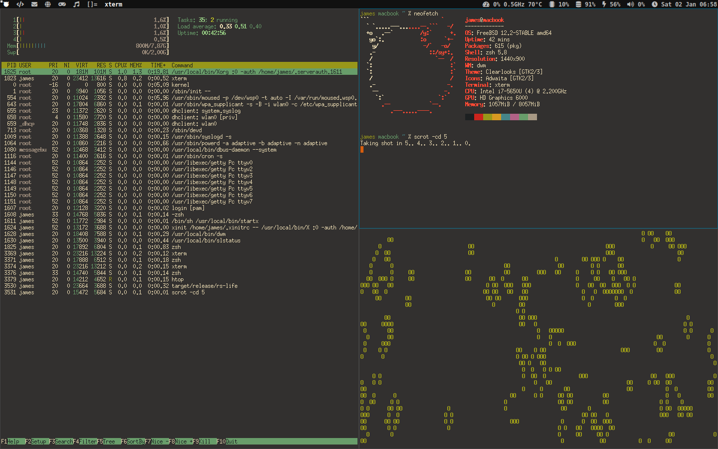Click the volume speaker status icon
This screenshot has height=449, width=718.
pos(631,4)
